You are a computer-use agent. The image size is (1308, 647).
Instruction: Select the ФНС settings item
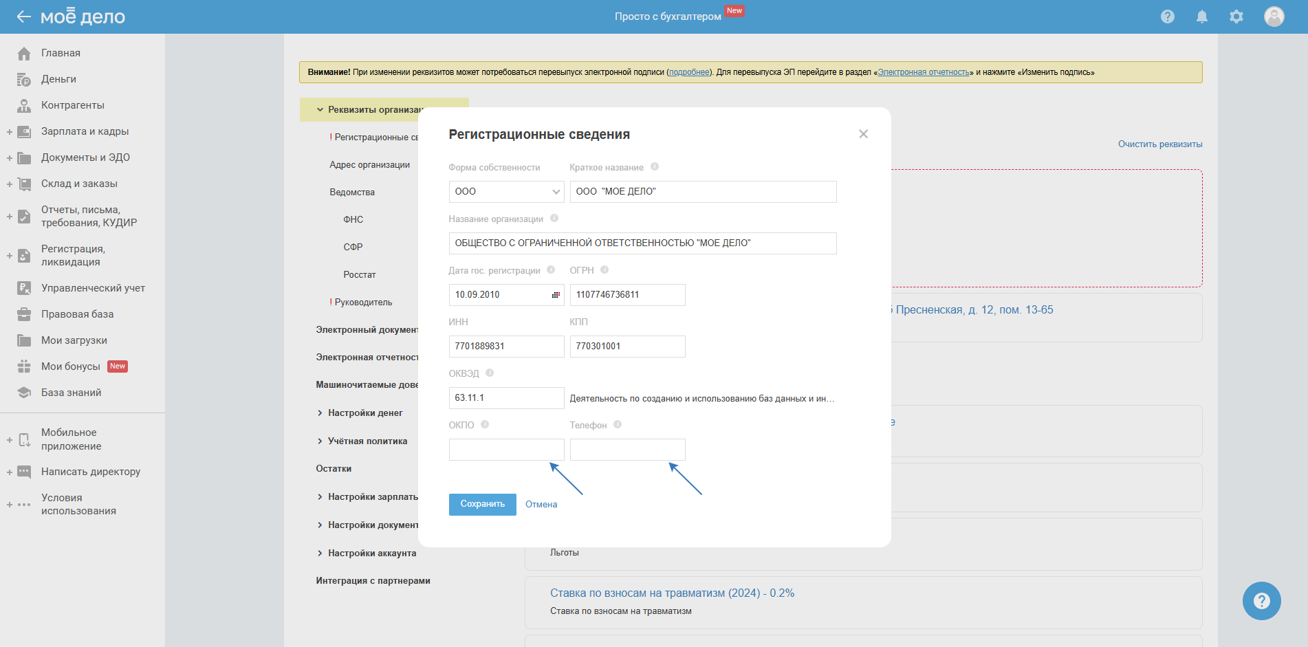pyautogui.click(x=353, y=219)
